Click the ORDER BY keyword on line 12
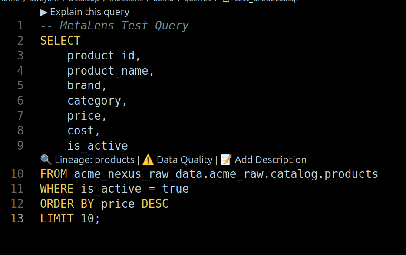The height and width of the screenshot is (255, 406). (67, 203)
